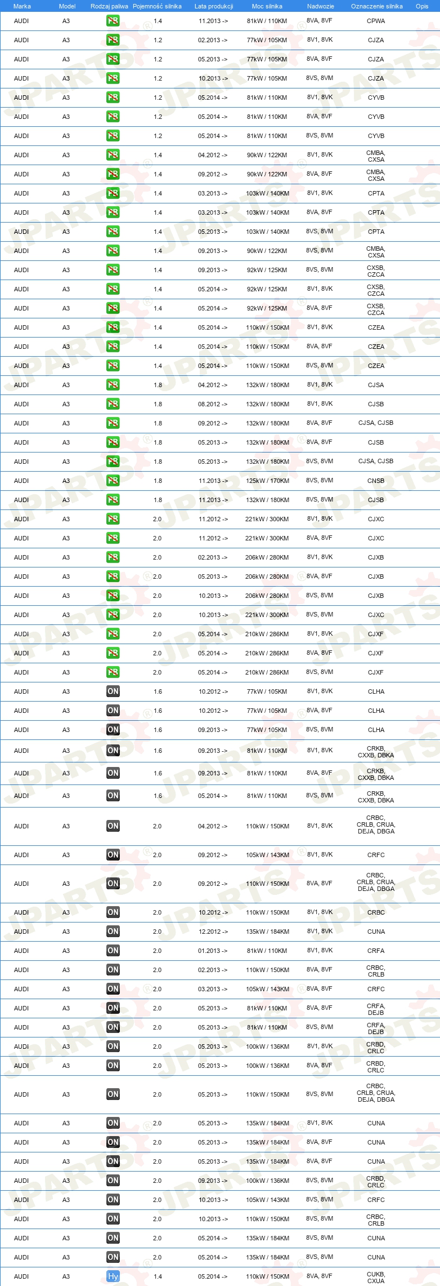This screenshot has width=440, height=1286.
Task: Click petrol icon in 04.2012 CMBA, CXSA row
Action: pyautogui.click(x=113, y=155)
